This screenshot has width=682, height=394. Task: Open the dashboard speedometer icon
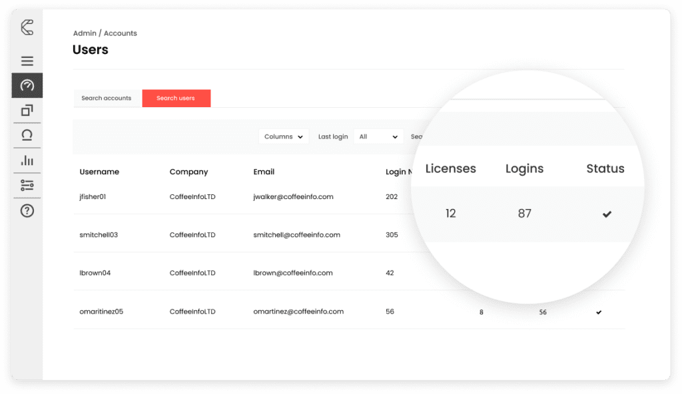(27, 85)
